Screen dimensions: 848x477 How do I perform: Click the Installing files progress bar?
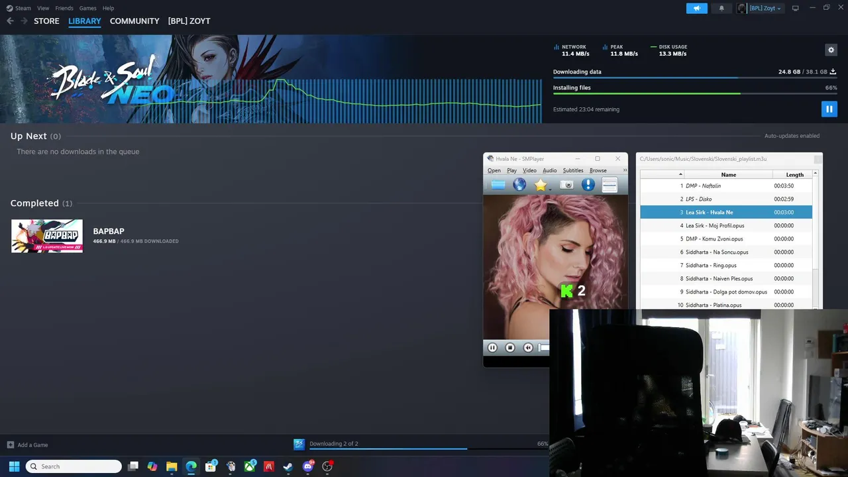click(x=694, y=93)
